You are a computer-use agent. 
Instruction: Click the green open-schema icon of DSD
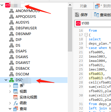click(x=12, y=80)
